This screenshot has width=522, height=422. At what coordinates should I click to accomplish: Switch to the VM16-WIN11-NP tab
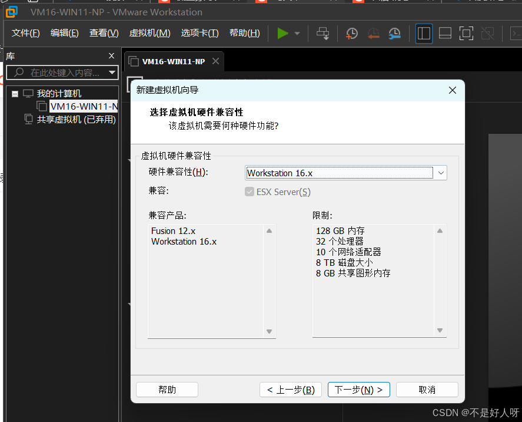tap(174, 62)
